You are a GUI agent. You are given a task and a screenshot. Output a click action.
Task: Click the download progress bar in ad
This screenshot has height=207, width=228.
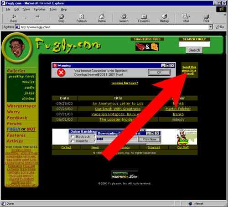pos(117,139)
